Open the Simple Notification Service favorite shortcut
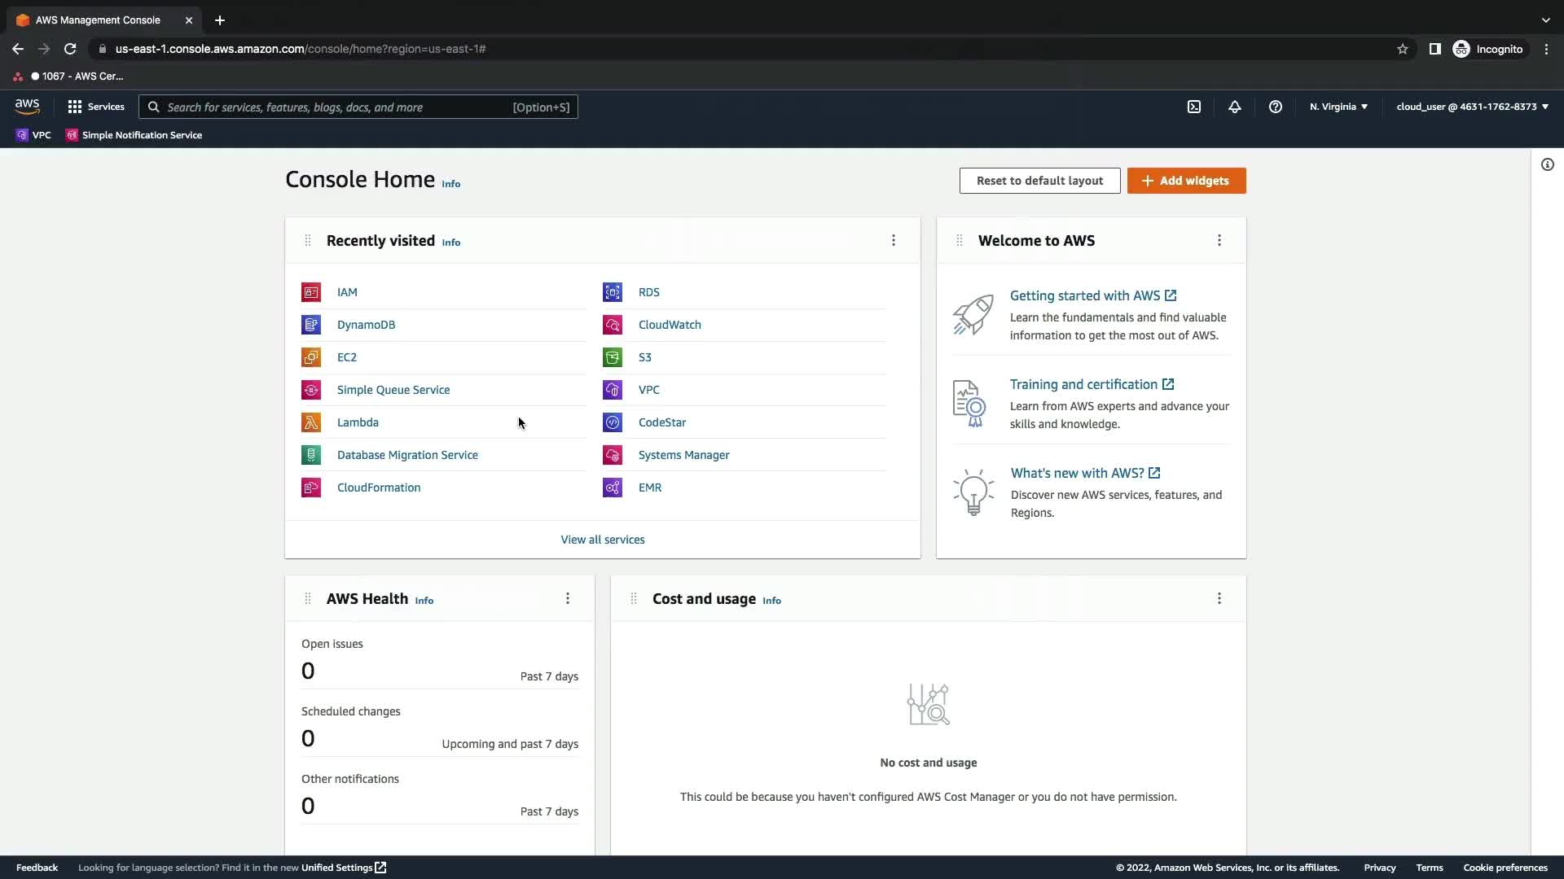The height and width of the screenshot is (879, 1564). pos(134,135)
